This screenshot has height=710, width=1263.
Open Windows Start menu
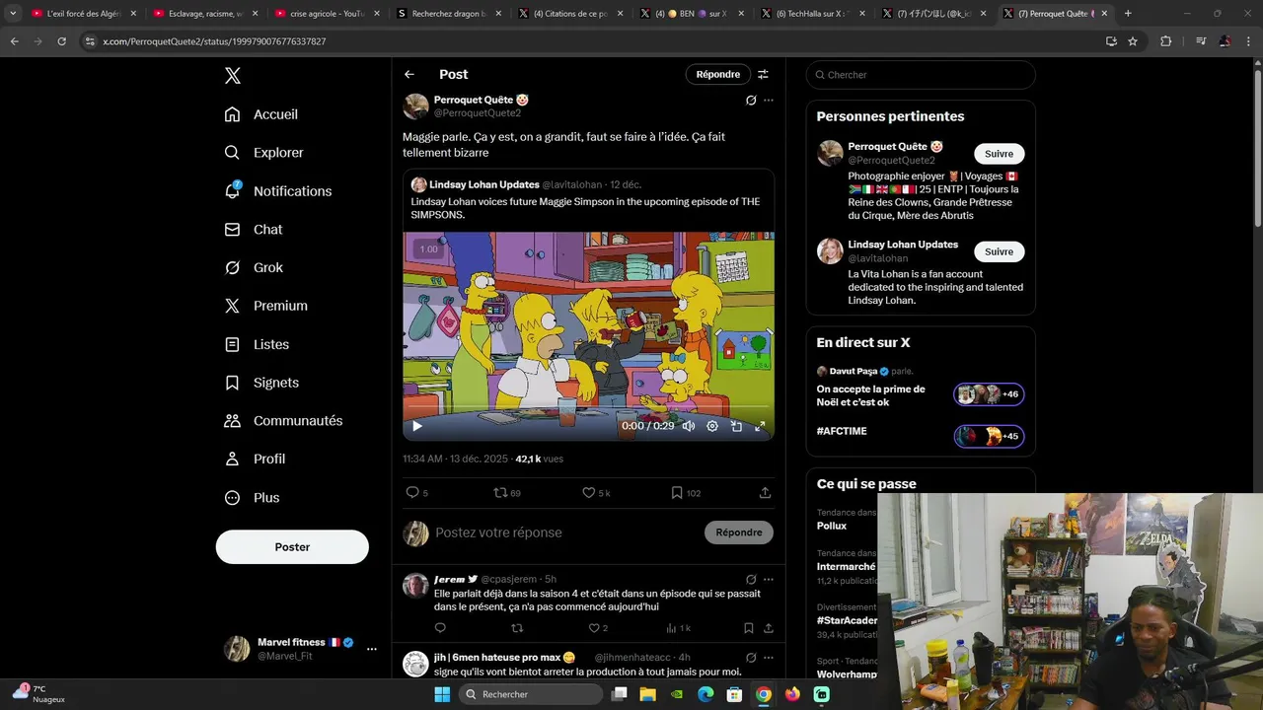tap(442, 694)
